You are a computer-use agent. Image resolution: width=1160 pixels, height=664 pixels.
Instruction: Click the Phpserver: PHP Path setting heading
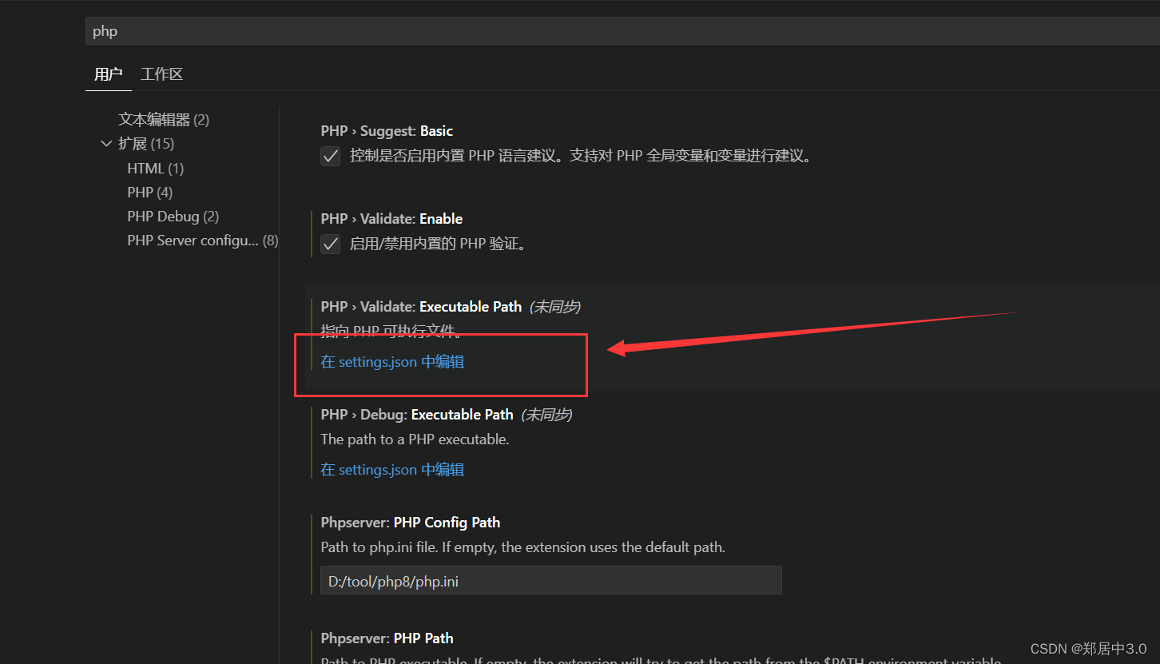click(x=387, y=638)
